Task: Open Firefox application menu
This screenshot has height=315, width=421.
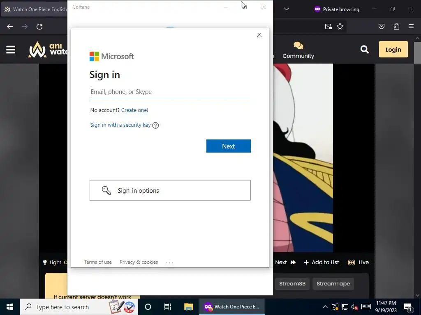Action: [411, 26]
